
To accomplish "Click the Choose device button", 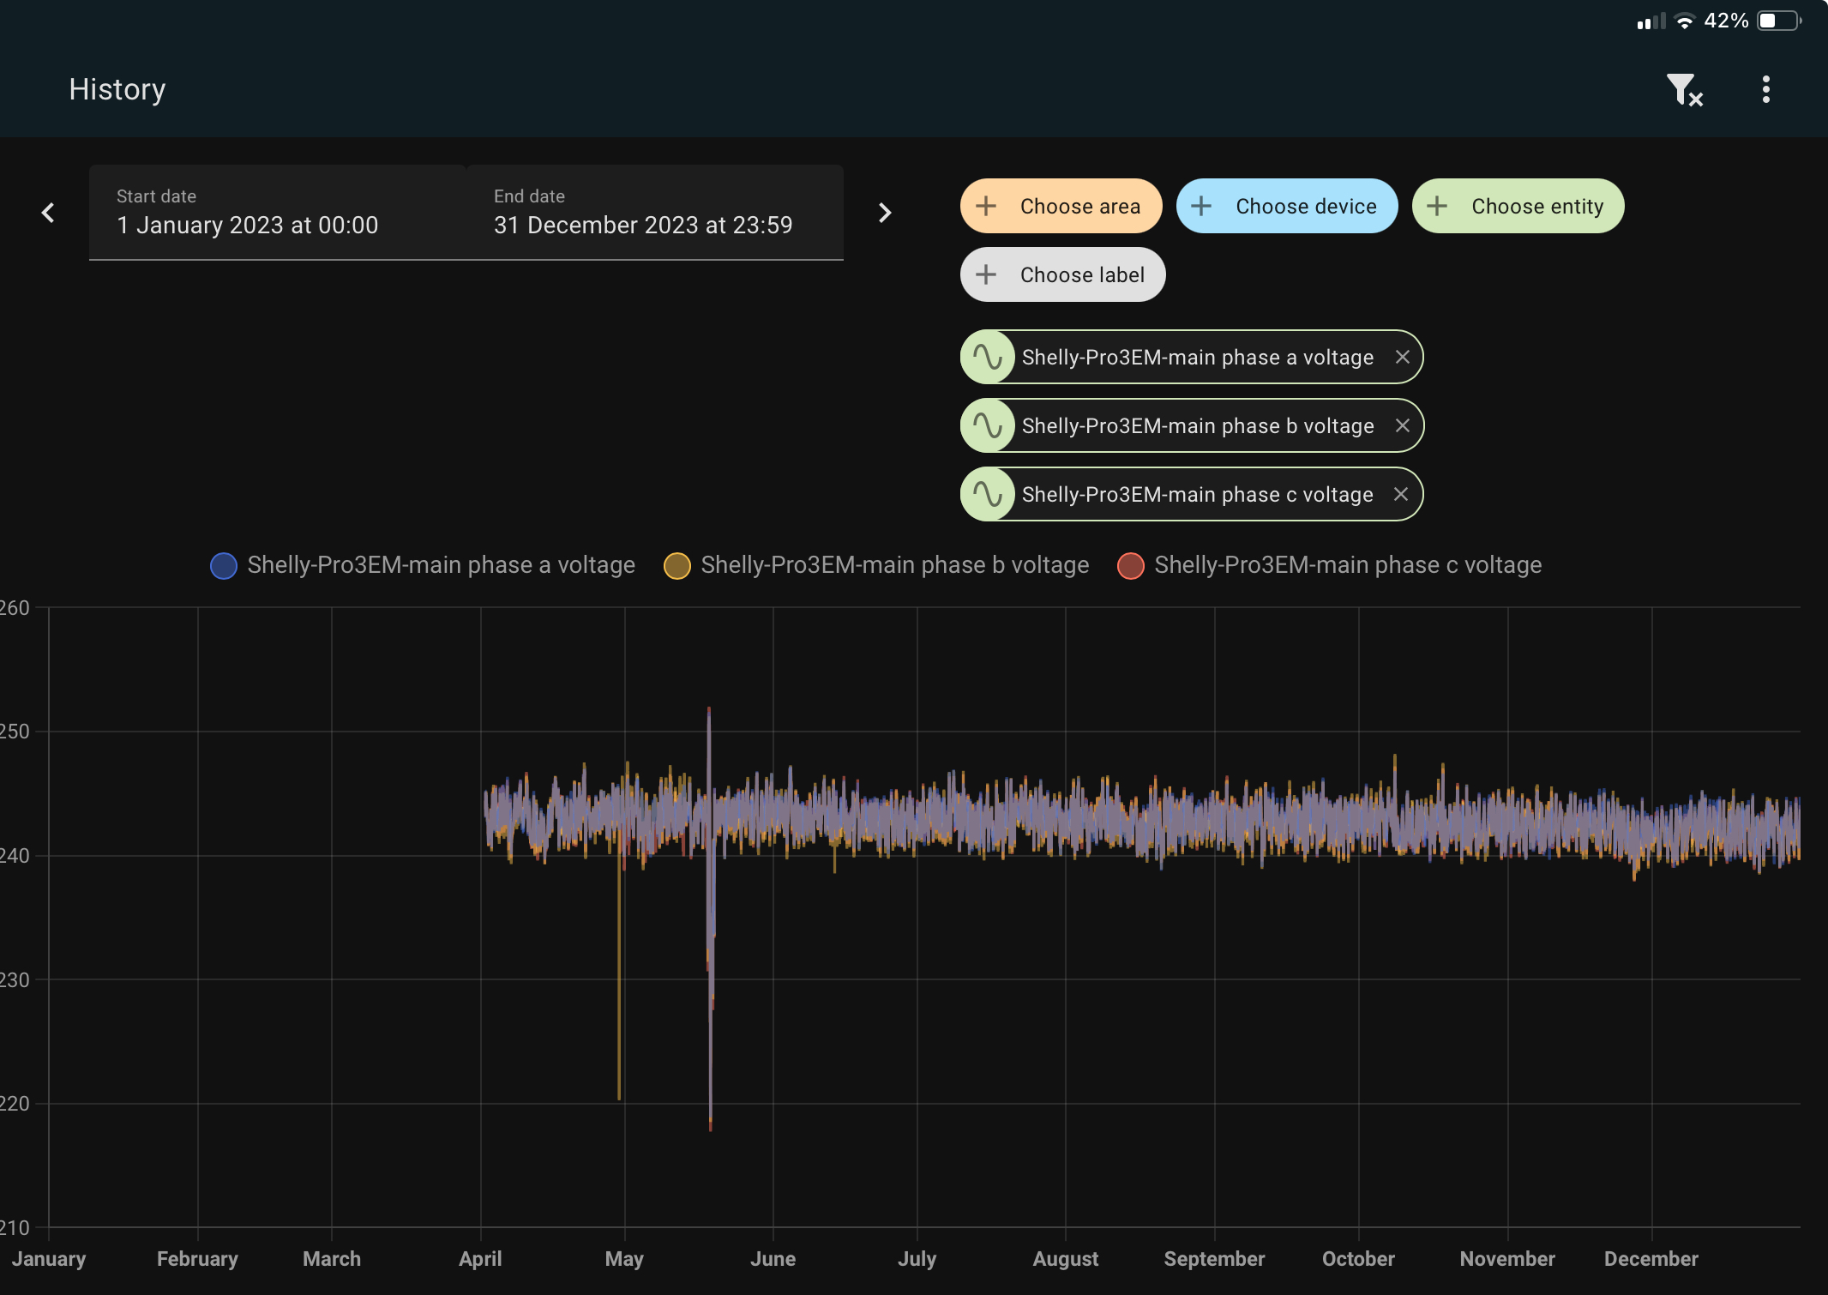I will click(x=1287, y=206).
